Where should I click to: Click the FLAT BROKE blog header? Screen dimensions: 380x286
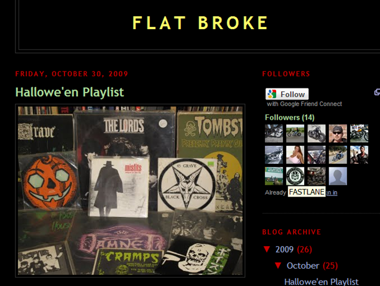click(x=200, y=23)
